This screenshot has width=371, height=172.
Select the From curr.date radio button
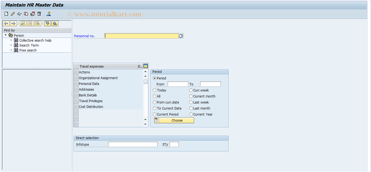[x=155, y=102]
